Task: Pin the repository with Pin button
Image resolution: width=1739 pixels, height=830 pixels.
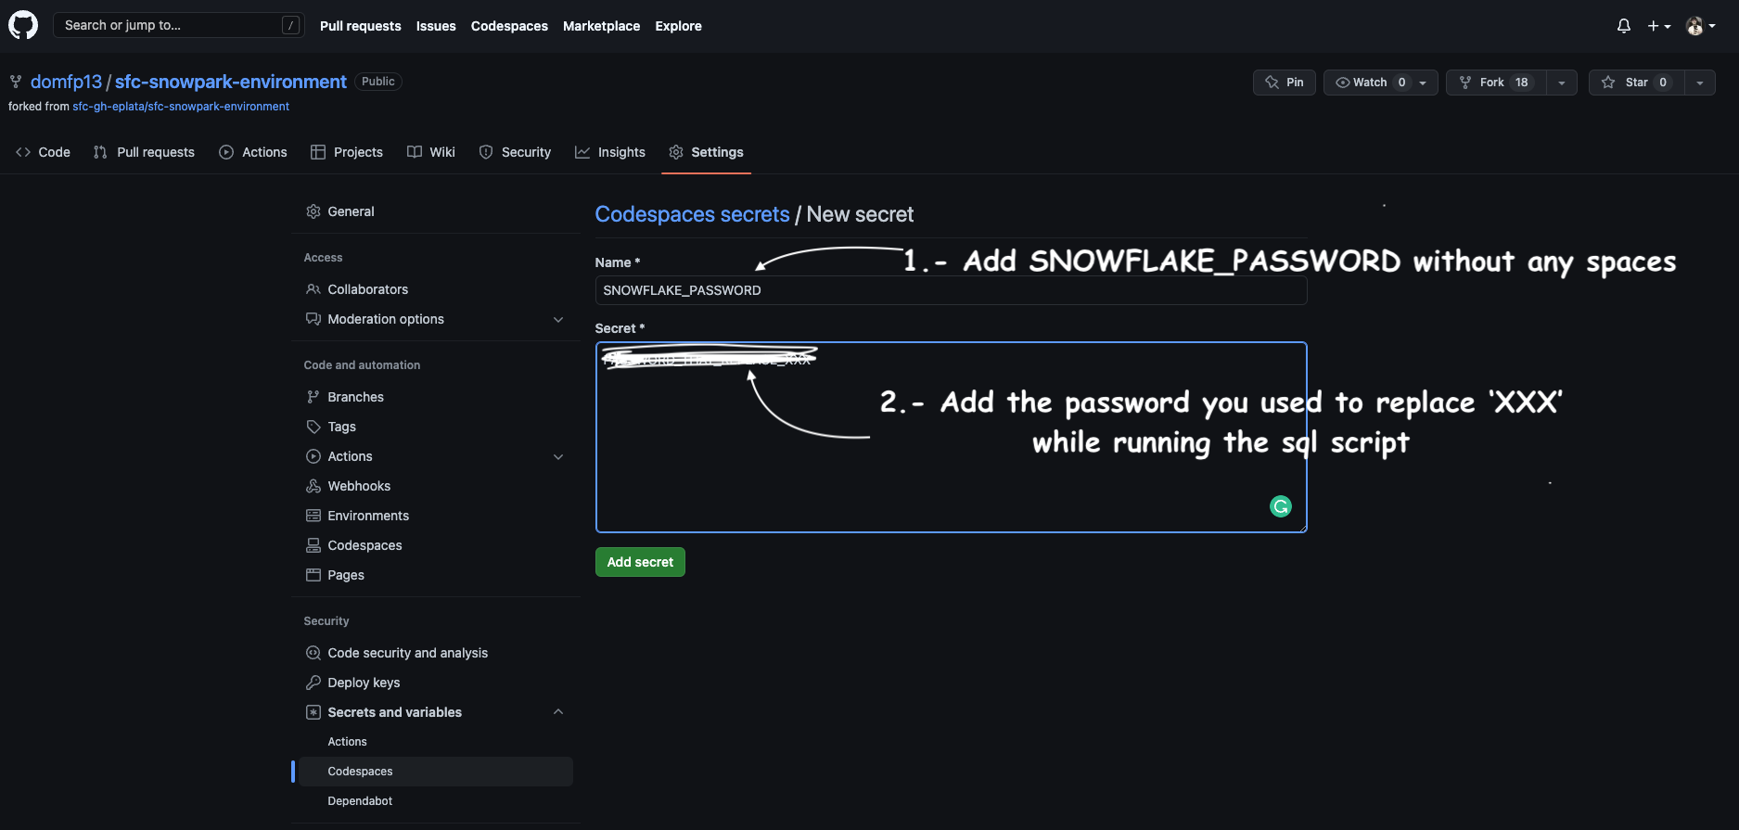Action: coord(1284,83)
